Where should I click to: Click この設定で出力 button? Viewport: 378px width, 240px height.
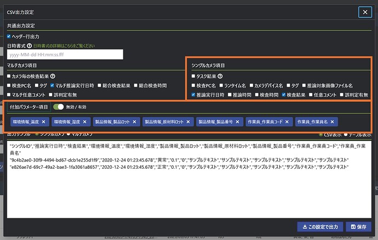320,227
